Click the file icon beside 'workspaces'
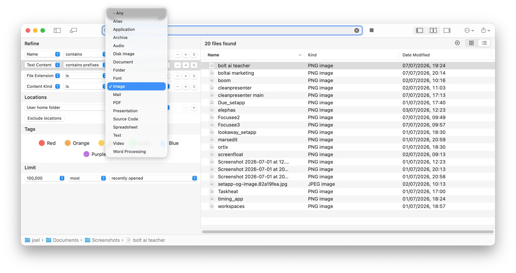Screen dimensions: 516x273 [x=212, y=206]
